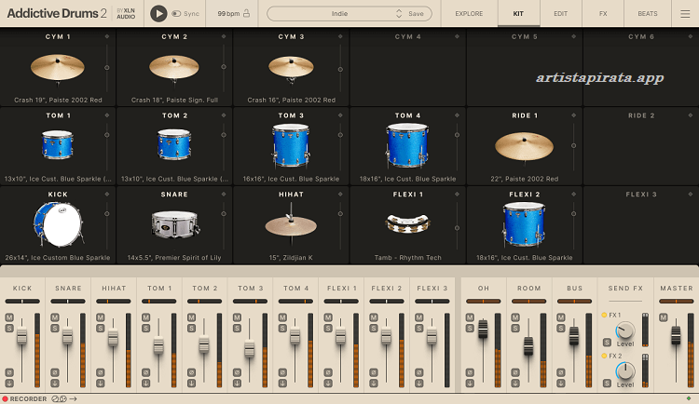
Task: Open FLEXI 2 slot diamond menu
Action: click(x=574, y=195)
